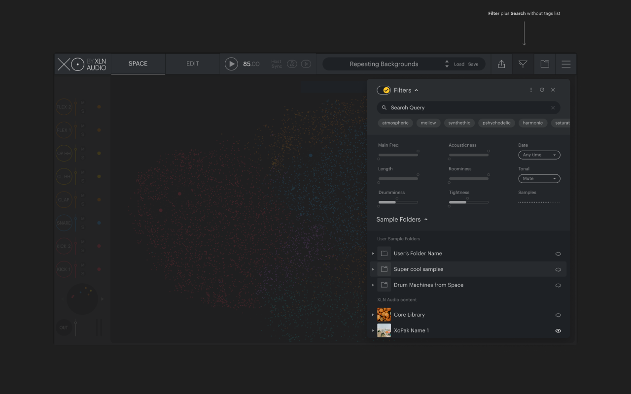631x394 pixels.
Task: Select the 'atmospheric' tag chip
Action: pos(395,123)
